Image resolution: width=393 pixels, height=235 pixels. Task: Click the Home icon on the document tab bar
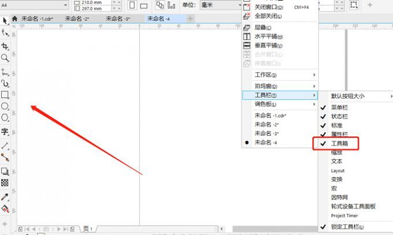click(x=14, y=18)
